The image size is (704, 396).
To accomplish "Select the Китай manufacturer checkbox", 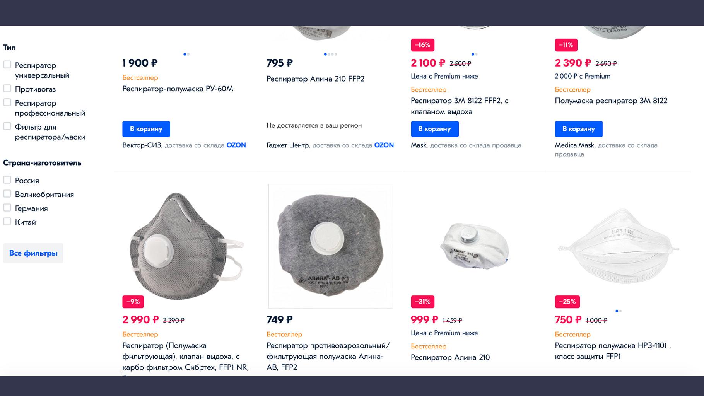I will coord(7,222).
